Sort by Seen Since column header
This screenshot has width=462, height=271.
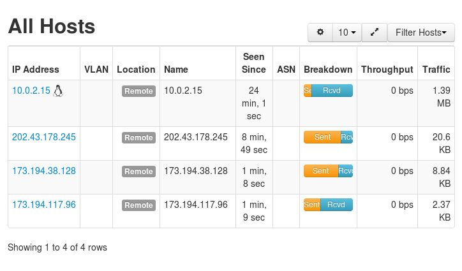tap(254, 63)
